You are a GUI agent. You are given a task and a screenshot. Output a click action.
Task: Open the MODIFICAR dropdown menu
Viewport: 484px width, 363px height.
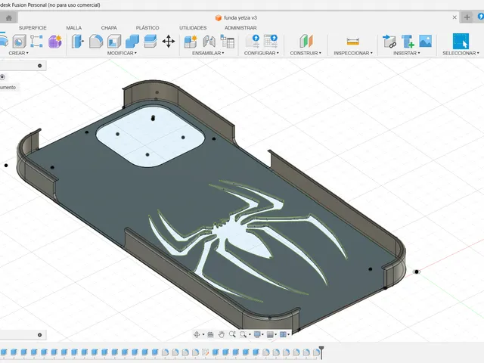click(x=122, y=53)
